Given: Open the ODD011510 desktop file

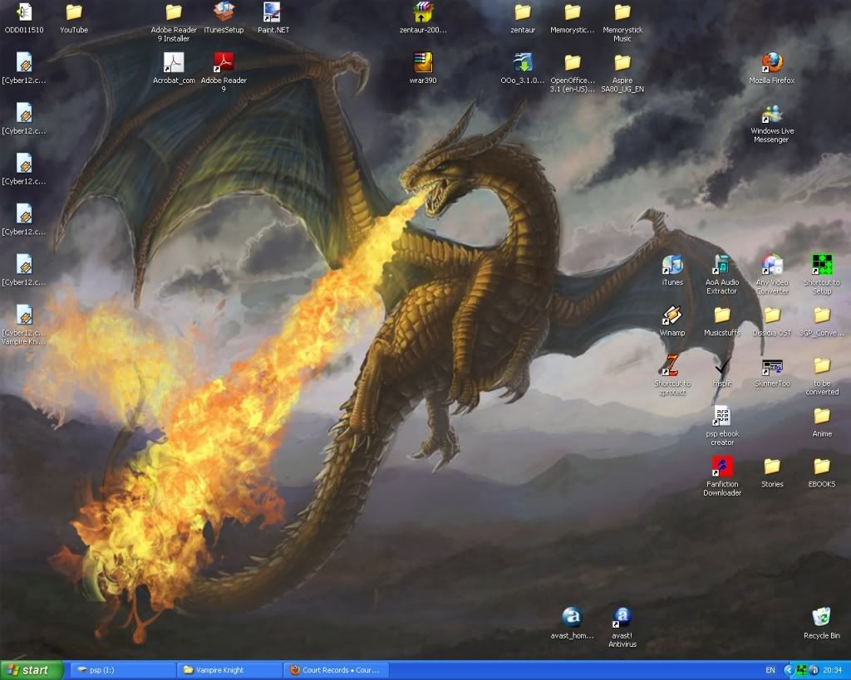Looking at the screenshot, I should pyautogui.click(x=24, y=12).
